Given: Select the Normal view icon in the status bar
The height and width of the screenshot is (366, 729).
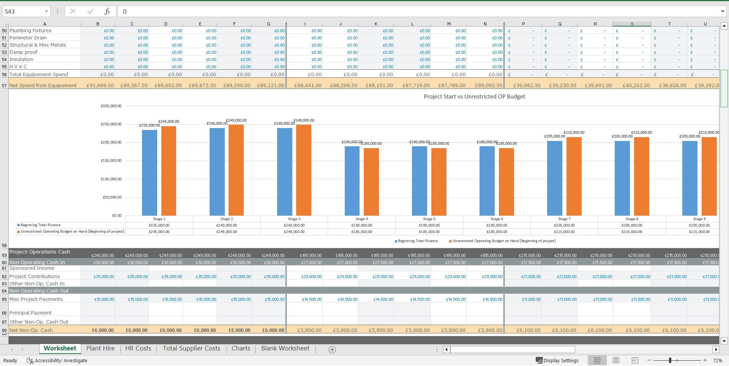Looking at the screenshot, I should [x=597, y=360].
